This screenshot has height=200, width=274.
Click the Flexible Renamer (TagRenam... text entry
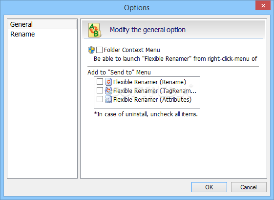coord(155,91)
